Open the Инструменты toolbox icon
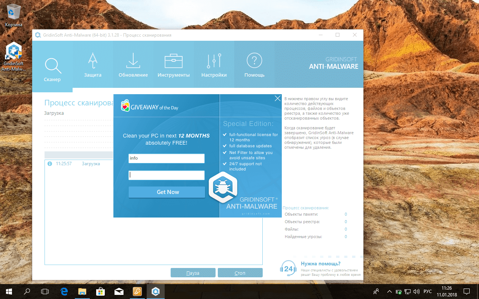This screenshot has height=299, width=479. point(174,61)
